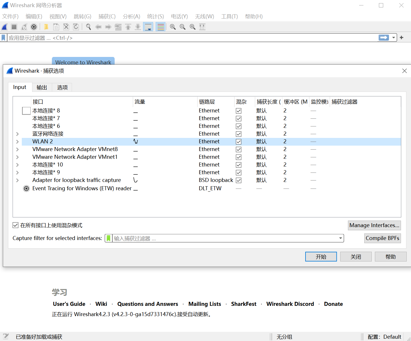The image size is (411, 341).
Task: Click the Compile BPFs button
Action: 382,238
